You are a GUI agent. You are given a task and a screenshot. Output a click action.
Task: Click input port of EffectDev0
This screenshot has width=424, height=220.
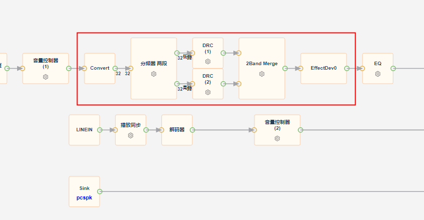pos(301,68)
